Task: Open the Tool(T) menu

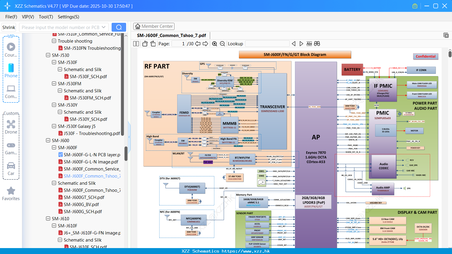Action: pyautogui.click(x=46, y=17)
